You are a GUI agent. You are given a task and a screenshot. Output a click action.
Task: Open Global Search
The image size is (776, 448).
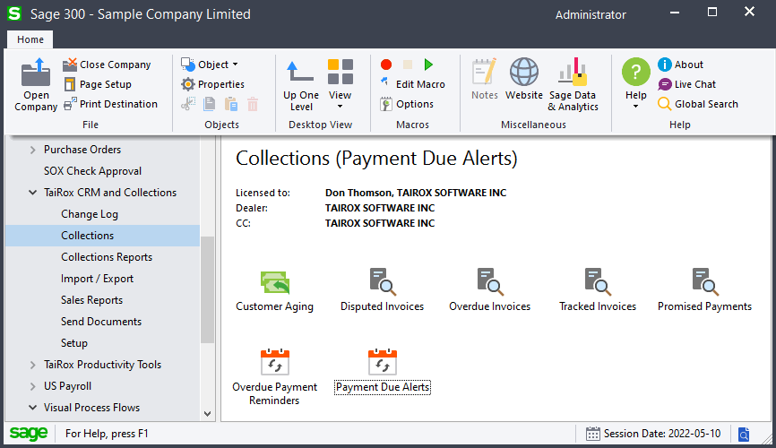[698, 104]
